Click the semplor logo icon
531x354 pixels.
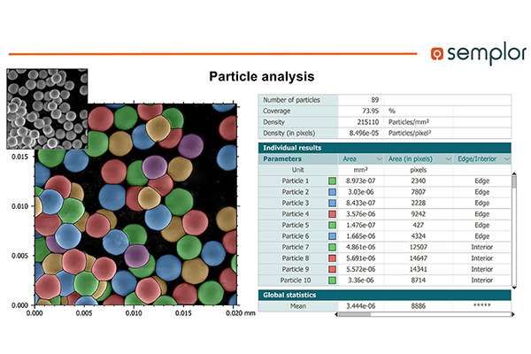pos(437,53)
